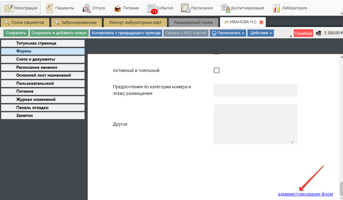Open События calendar with 71 badge
Viewport: 343px width, 200px height.
click(152, 8)
